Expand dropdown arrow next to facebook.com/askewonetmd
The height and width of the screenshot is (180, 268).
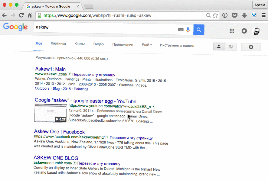pyautogui.click(x=107, y=137)
